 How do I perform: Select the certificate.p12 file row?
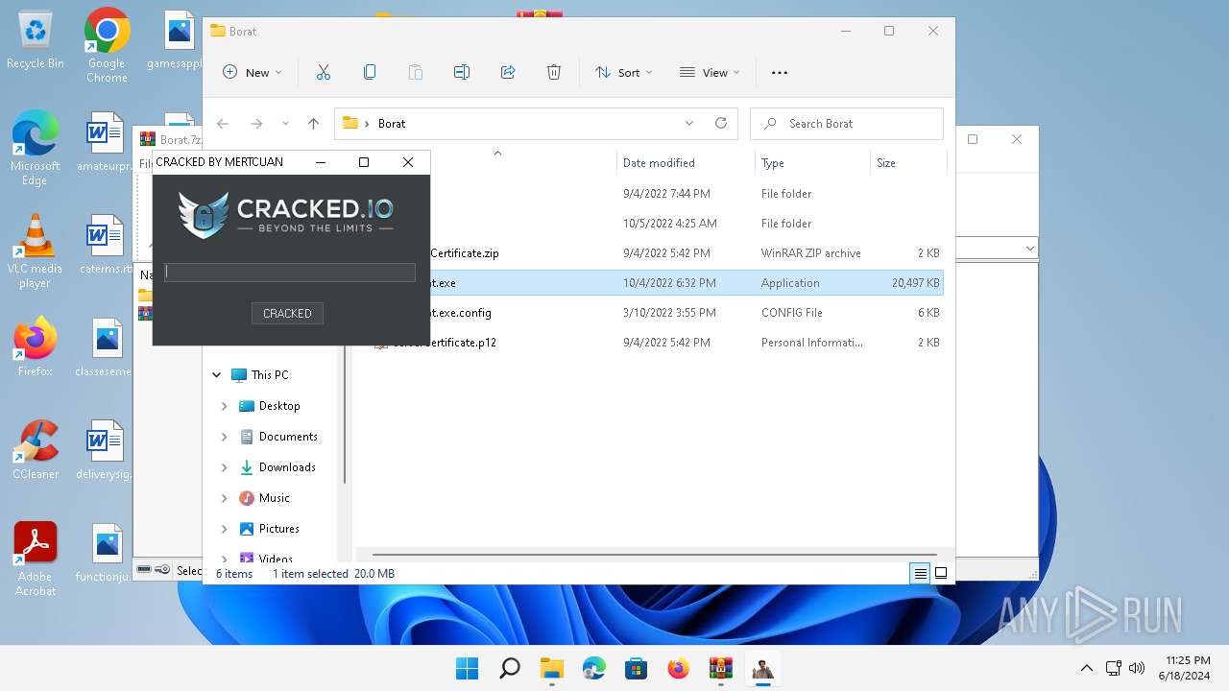click(x=656, y=343)
